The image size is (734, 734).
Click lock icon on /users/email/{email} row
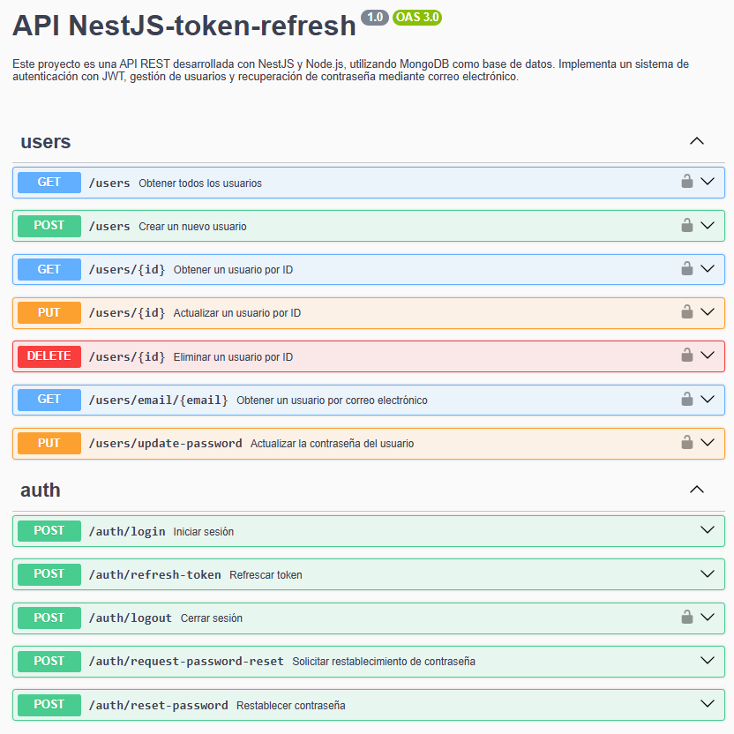click(x=686, y=399)
